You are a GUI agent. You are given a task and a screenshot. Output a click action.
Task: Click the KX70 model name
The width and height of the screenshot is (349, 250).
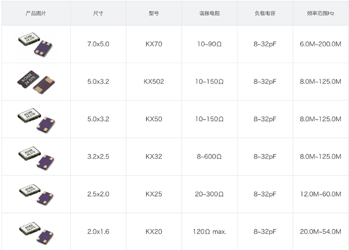point(154,44)
